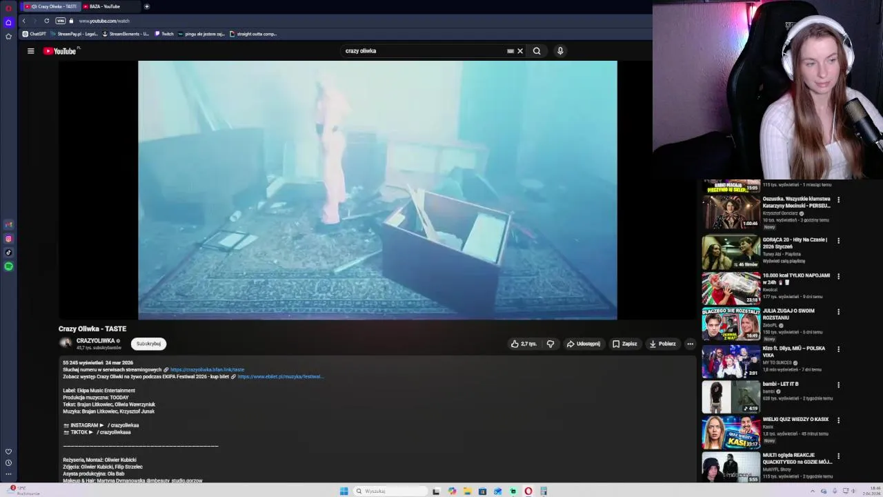Click the Wyszukaj taskbar search box

pos(390,491)
